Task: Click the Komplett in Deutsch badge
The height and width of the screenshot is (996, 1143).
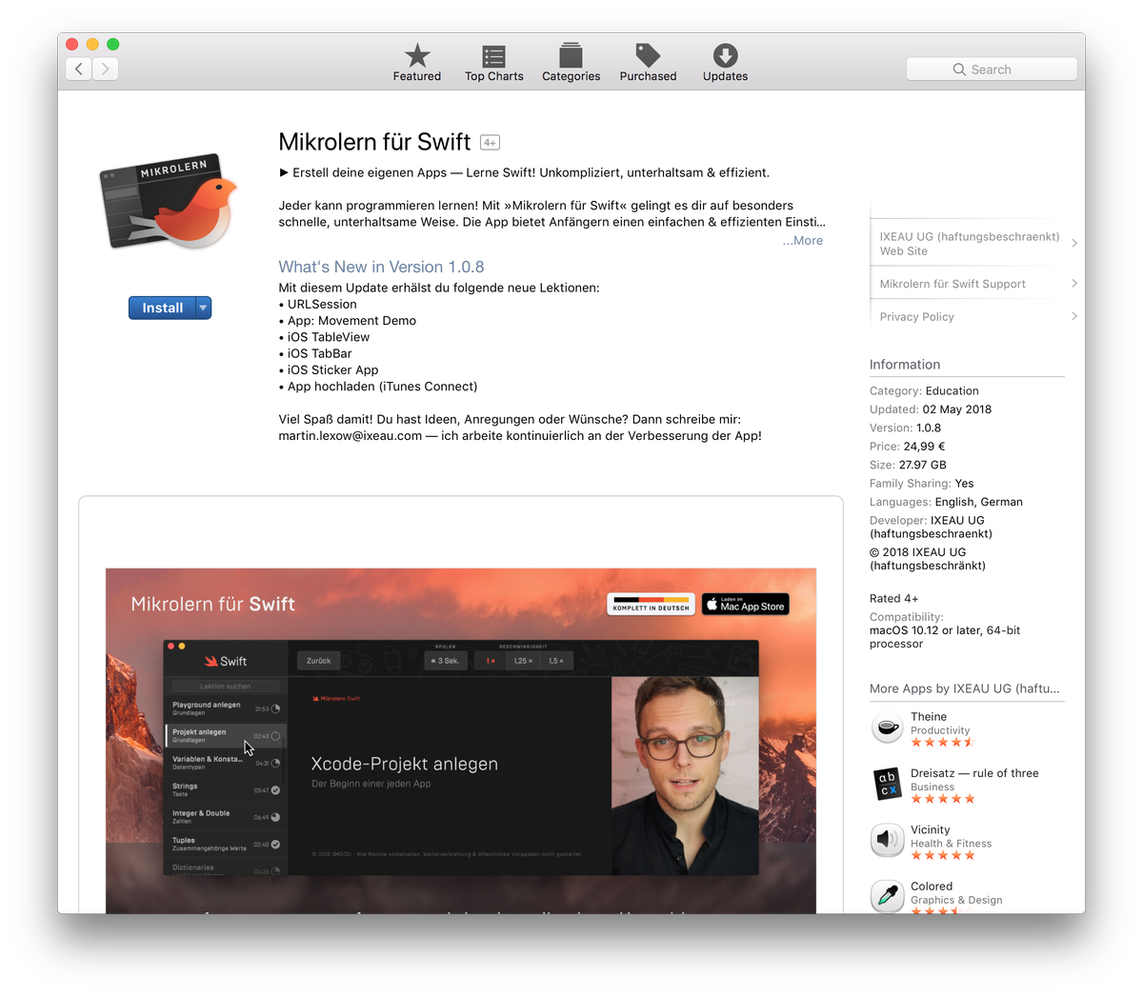Action: [x=651, y=605]
